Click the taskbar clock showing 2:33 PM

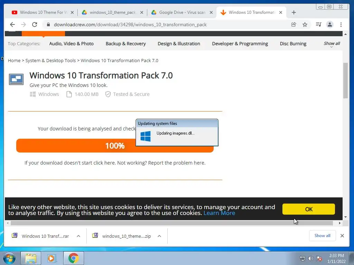pyautogui.click(x=336, y=258)
